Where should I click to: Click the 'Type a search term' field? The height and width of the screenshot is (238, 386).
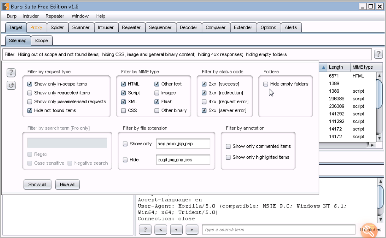coord(279,230)
